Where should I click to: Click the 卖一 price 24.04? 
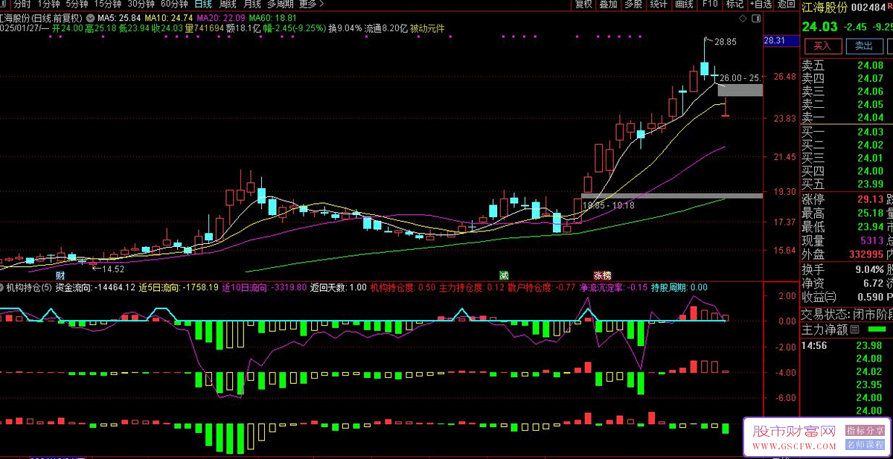pyautogui.click(x=870, y=118)
